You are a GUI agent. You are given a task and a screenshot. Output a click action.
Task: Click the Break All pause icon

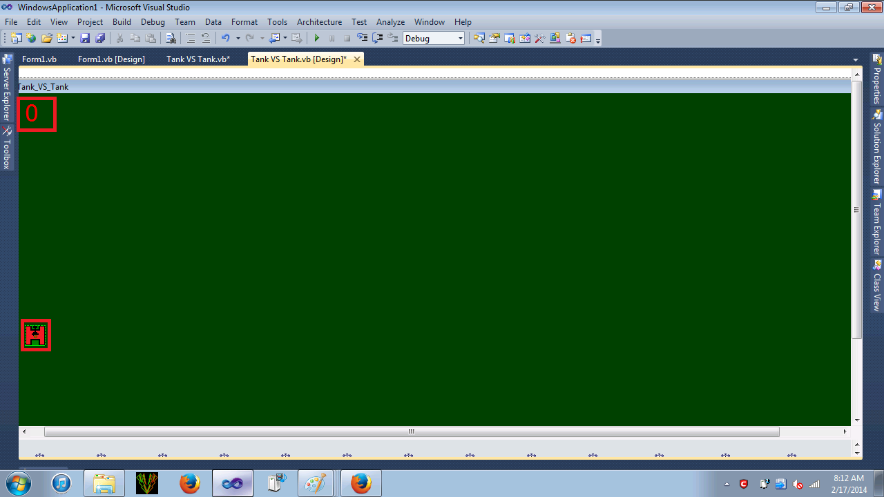point(331,39)
